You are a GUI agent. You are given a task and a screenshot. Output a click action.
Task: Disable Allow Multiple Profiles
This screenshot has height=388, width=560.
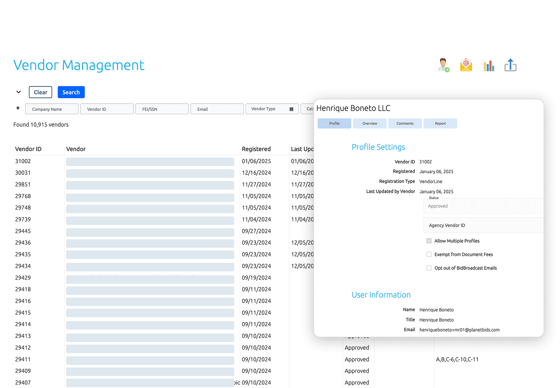coord(429,240)
